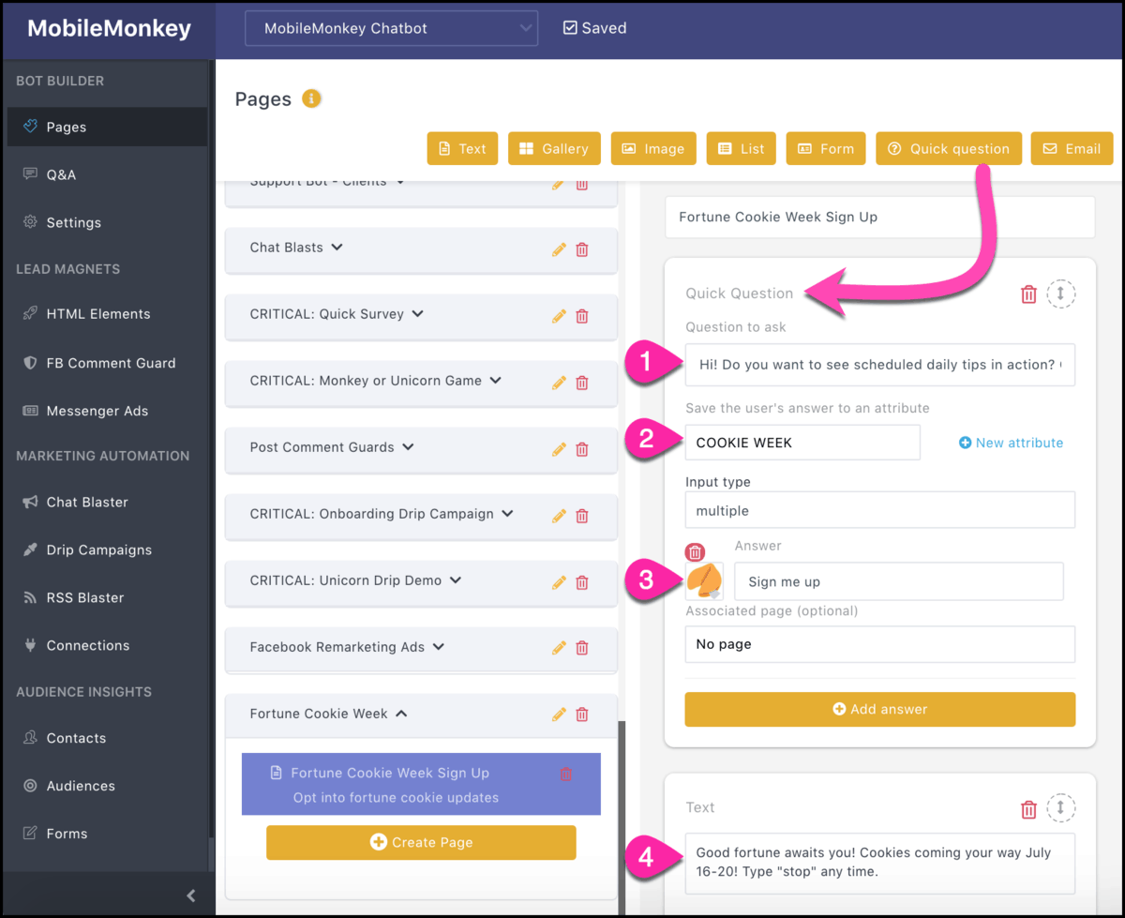
Task: Click reorder handle on Quick Question widget
Action: [1060, 293]
